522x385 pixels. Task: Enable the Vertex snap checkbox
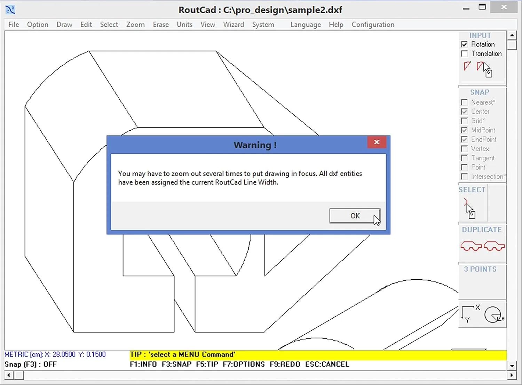tap(464, 149)
